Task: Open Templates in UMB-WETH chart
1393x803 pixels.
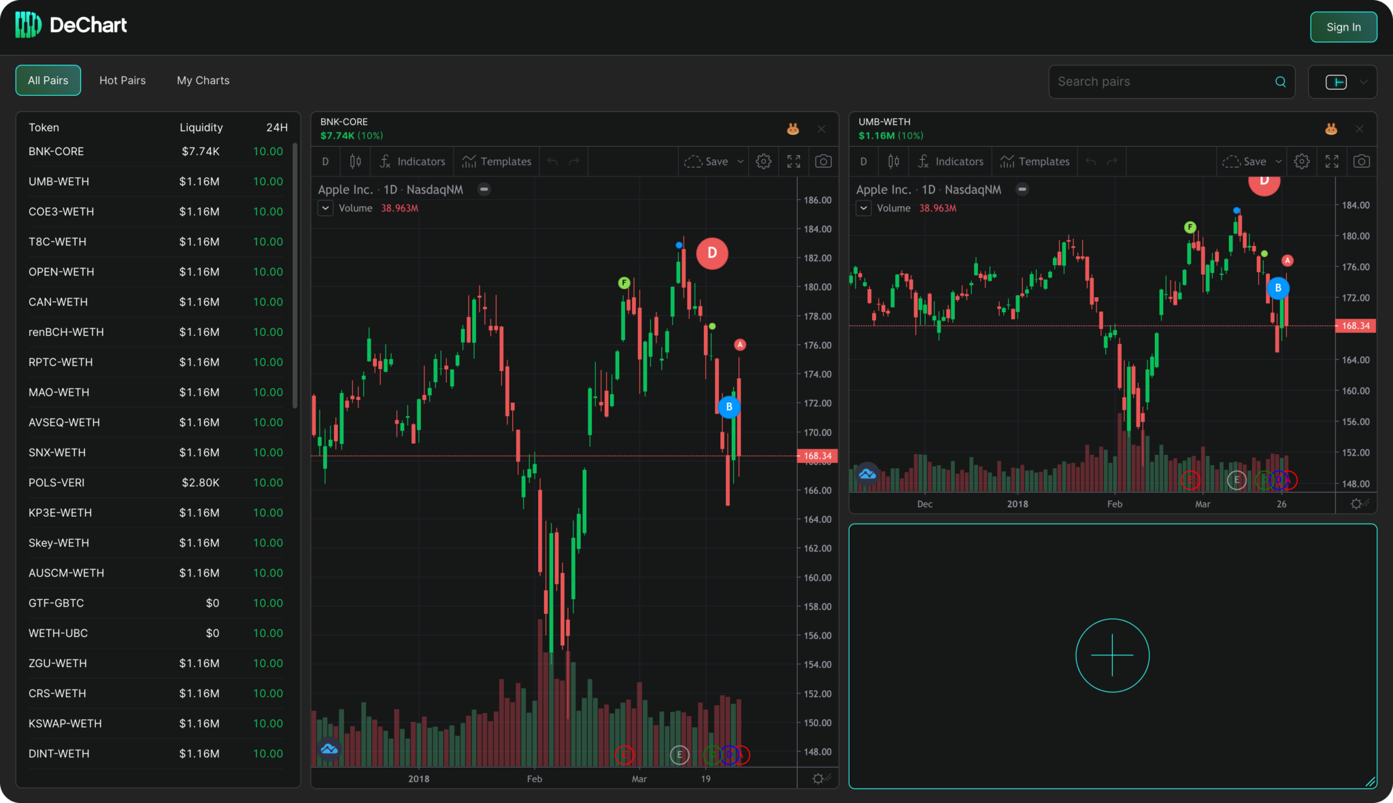Action: tap(1035, 162)
